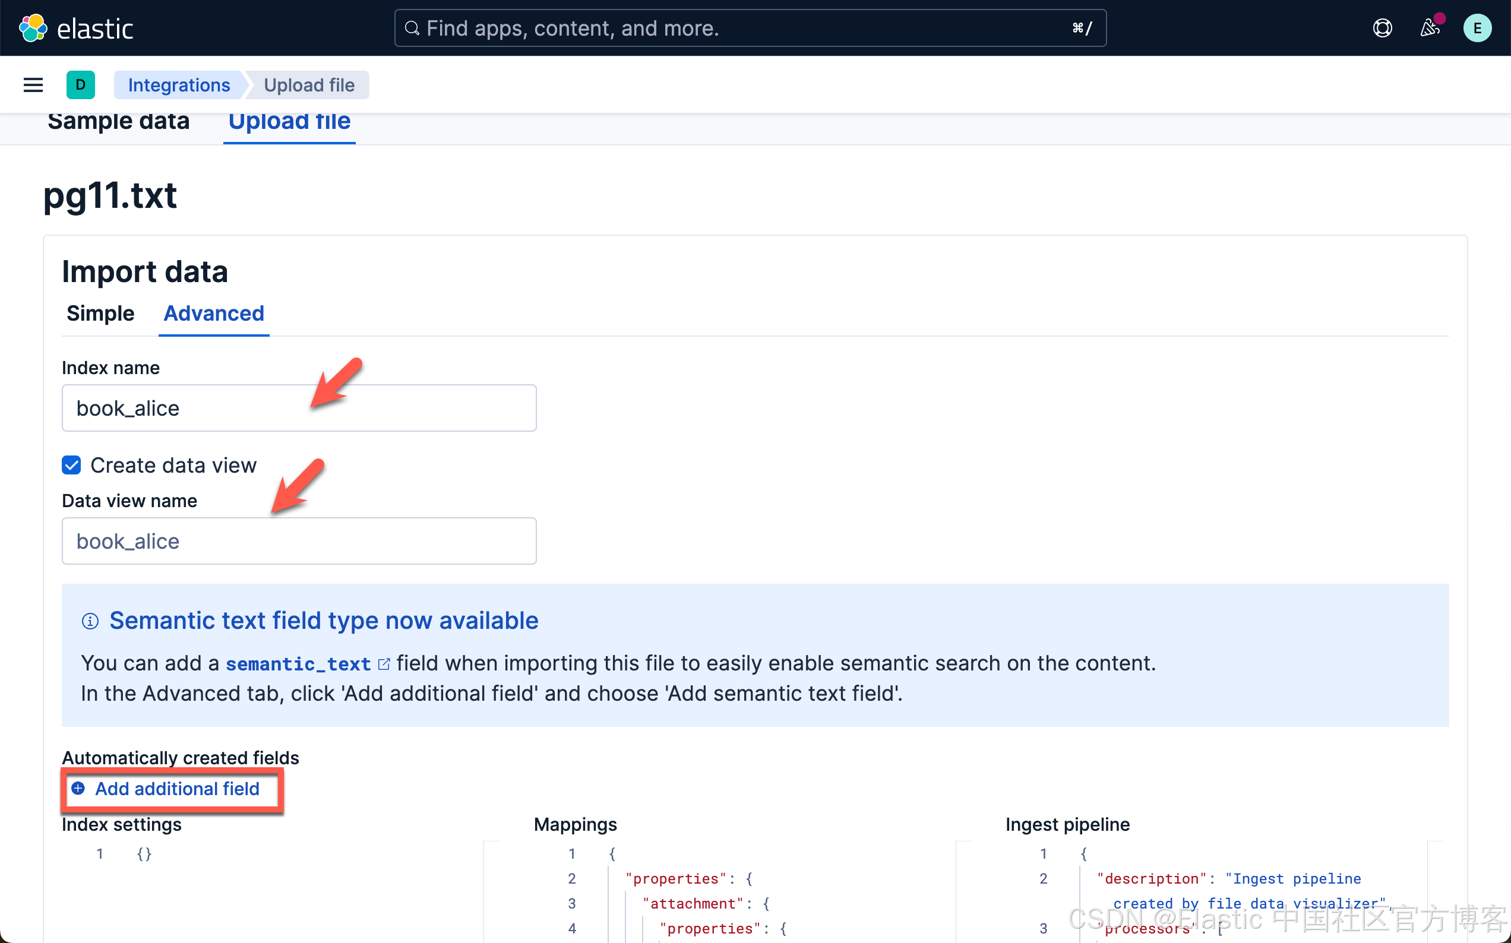Focus the Index name input field

click(299, 408)
